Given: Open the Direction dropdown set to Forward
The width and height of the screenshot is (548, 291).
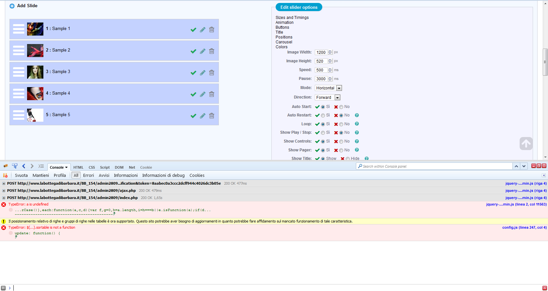Looking at the screenshot, I should click(327, 98).
